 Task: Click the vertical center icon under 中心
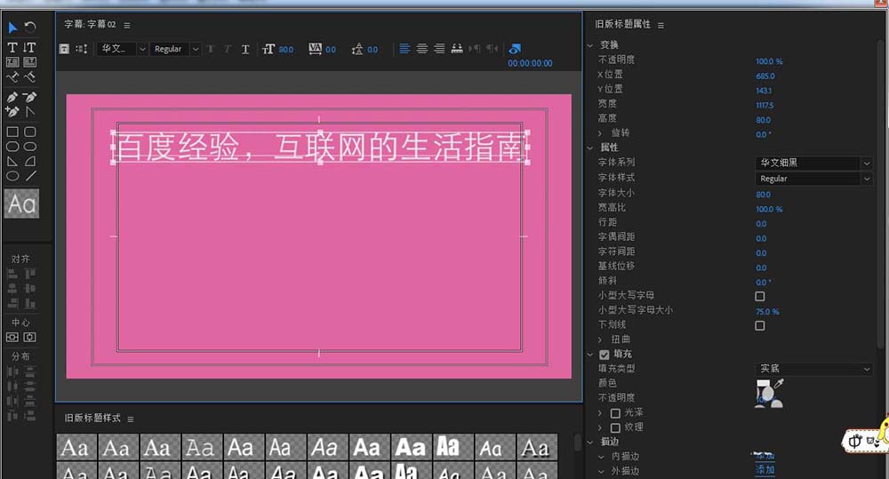click(12, 337)
